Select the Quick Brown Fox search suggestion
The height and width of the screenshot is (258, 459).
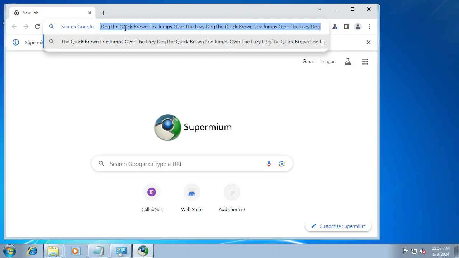(186, 42)
